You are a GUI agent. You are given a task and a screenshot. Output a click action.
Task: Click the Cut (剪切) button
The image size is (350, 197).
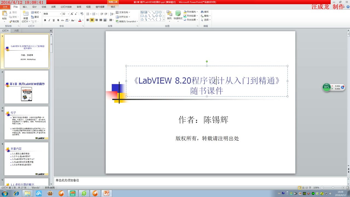(13, 13)
